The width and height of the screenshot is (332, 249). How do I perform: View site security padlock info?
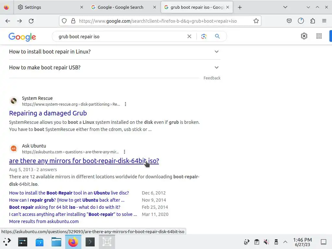[x=73, y=21]
